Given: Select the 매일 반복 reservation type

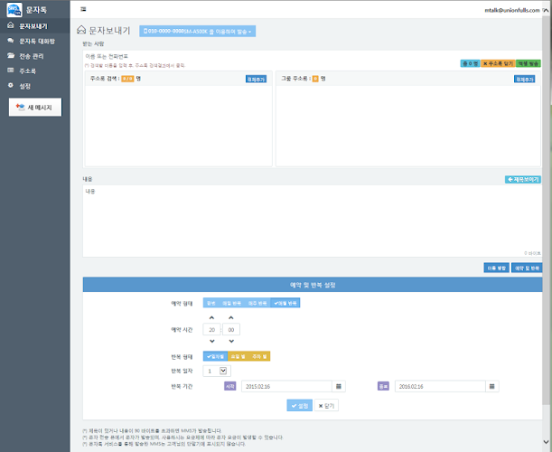Looking at the screenshot, I should (231, 303).
